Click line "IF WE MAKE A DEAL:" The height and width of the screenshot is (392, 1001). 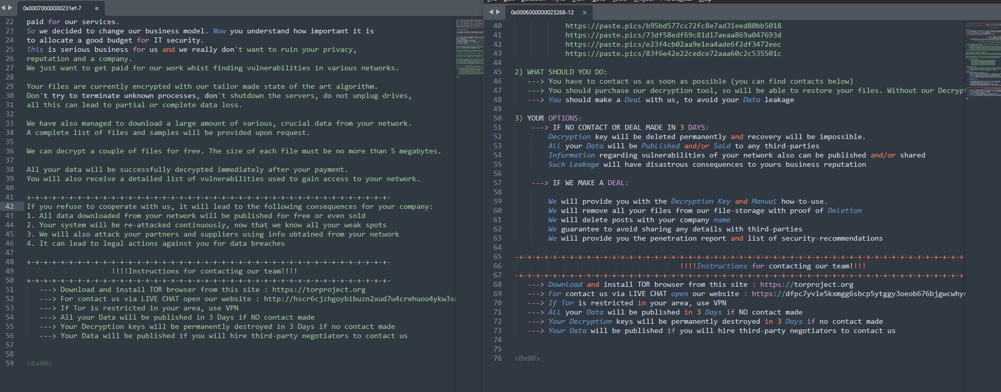580,183
